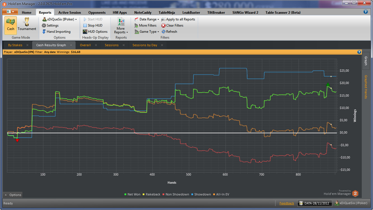Open the HM Apps ribbon tab

point(120,12)
